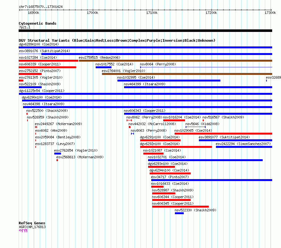This screenshot has height=248, width=281.
Task: Select nsv1032995 (Coe2014) variant label
Action: pos(136,77)
